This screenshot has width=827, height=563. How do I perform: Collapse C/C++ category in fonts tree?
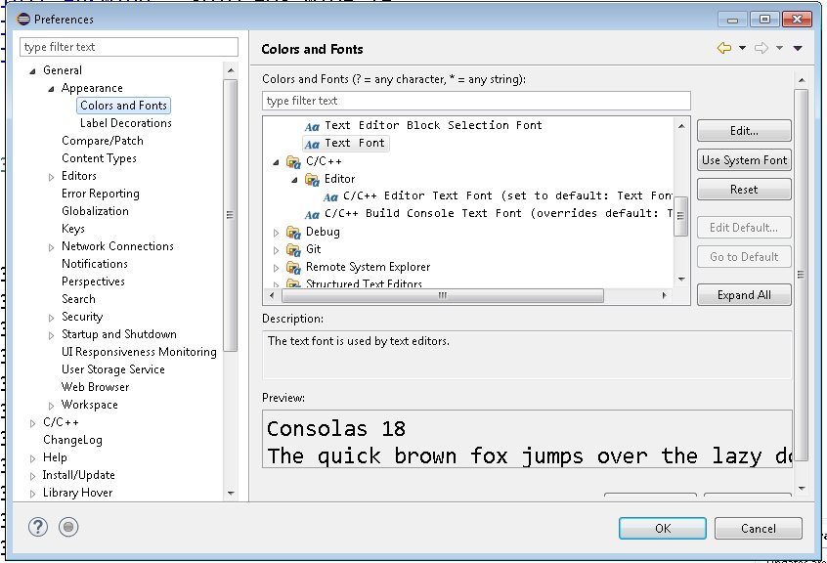coord(276,162)
